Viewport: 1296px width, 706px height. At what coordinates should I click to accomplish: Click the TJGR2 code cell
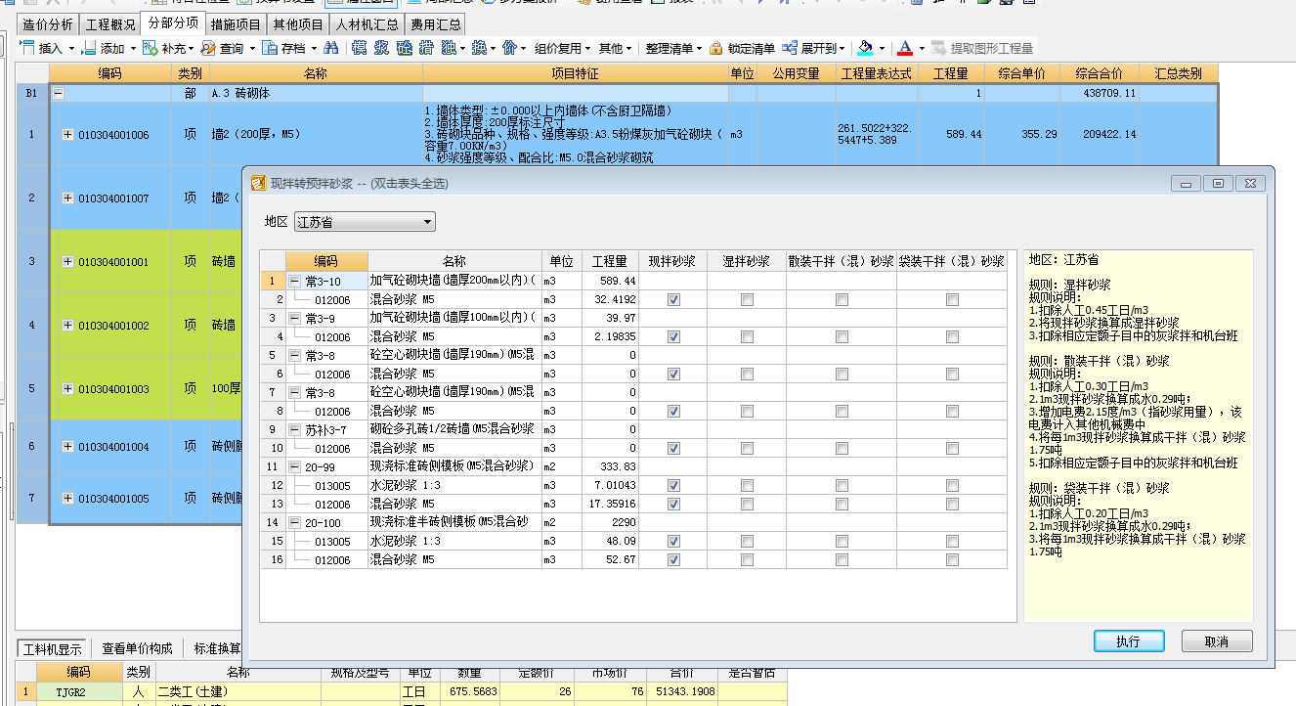pos(78,691)
